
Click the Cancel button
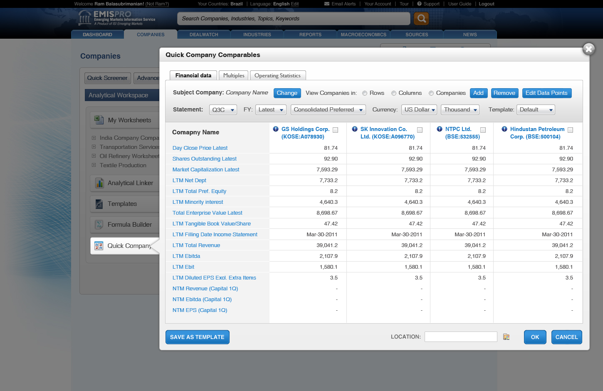(566, 337)
